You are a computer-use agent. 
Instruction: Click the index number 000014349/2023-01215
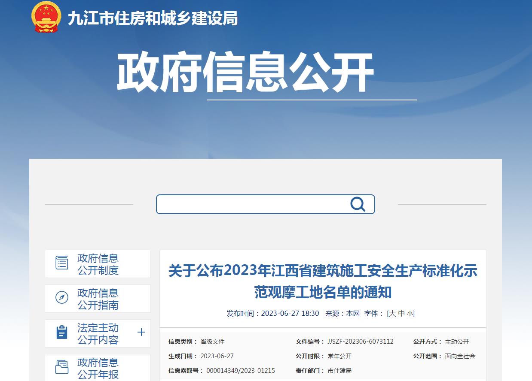tap(240, 371)
